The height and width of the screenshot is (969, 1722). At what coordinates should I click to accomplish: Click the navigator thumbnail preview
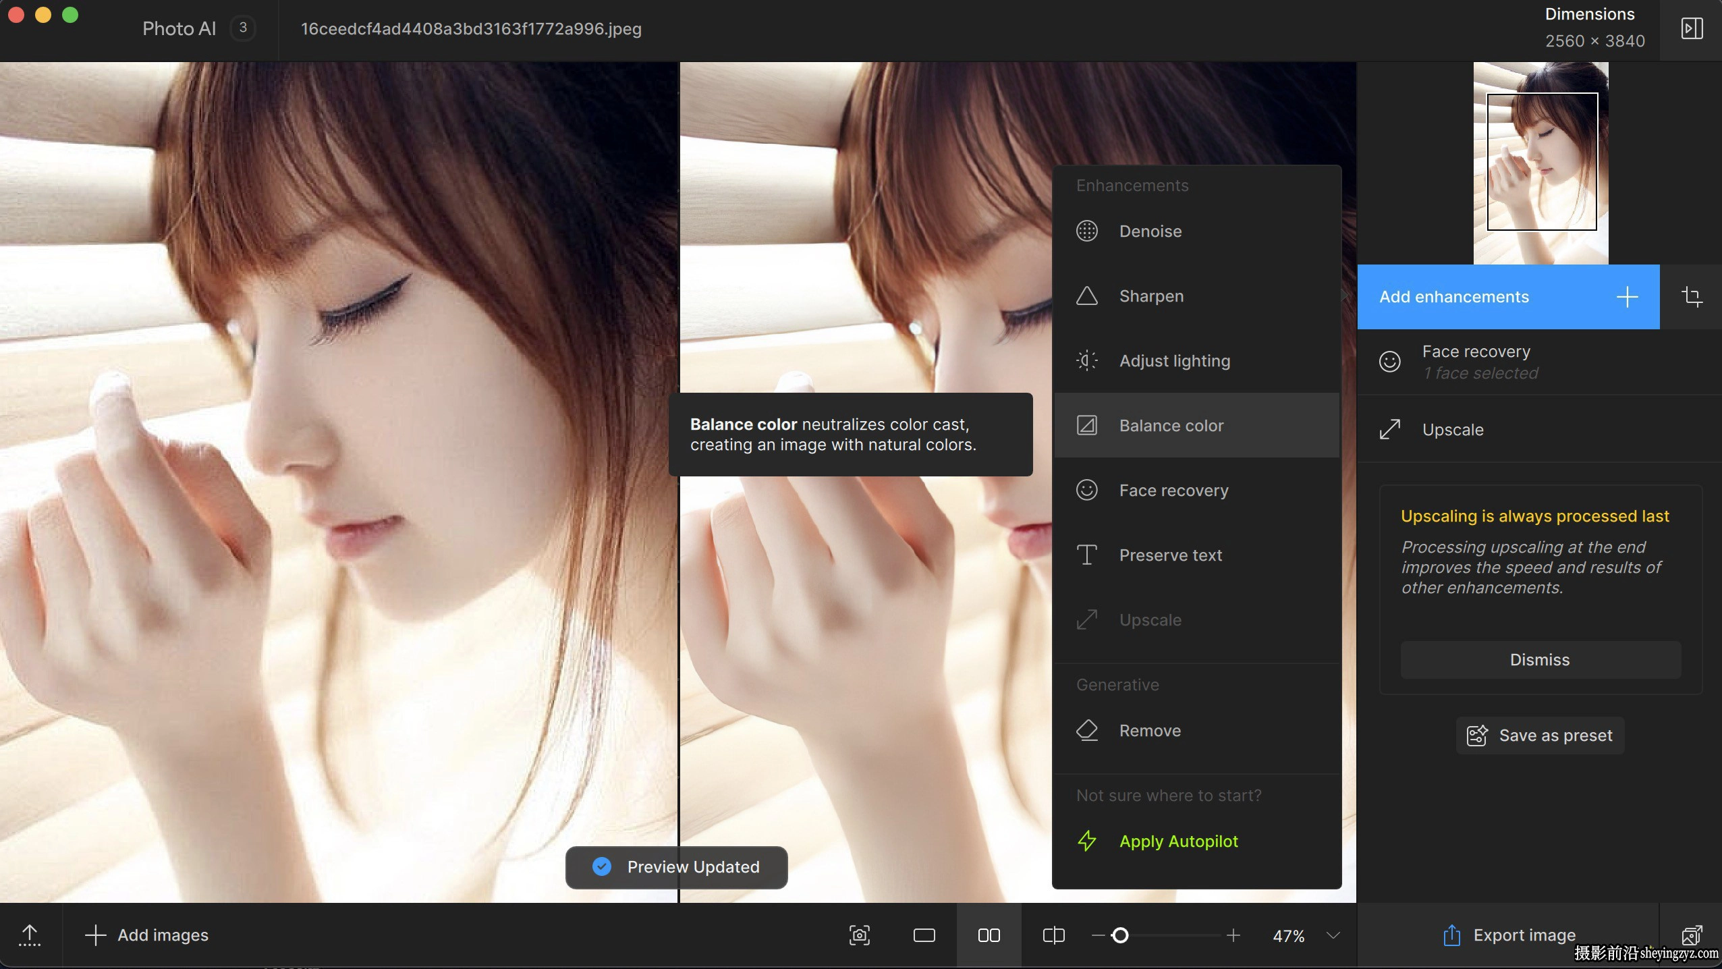click(x=1540, y=163)
